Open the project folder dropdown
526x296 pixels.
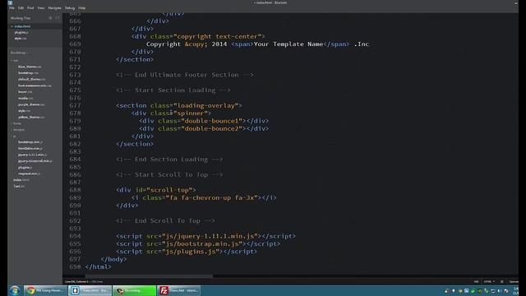(19, 53)
